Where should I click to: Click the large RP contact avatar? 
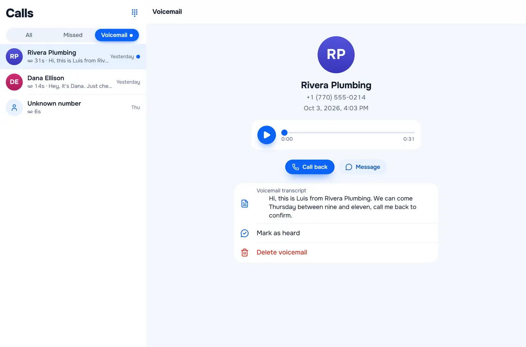click(x=336, y=55)
